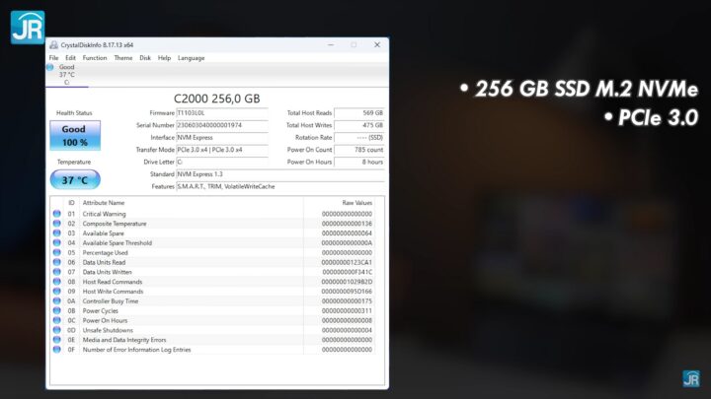The image size is (711, 399).
Task: Click the Total Host Writes value 475 GB
Action: pos(359,125)
